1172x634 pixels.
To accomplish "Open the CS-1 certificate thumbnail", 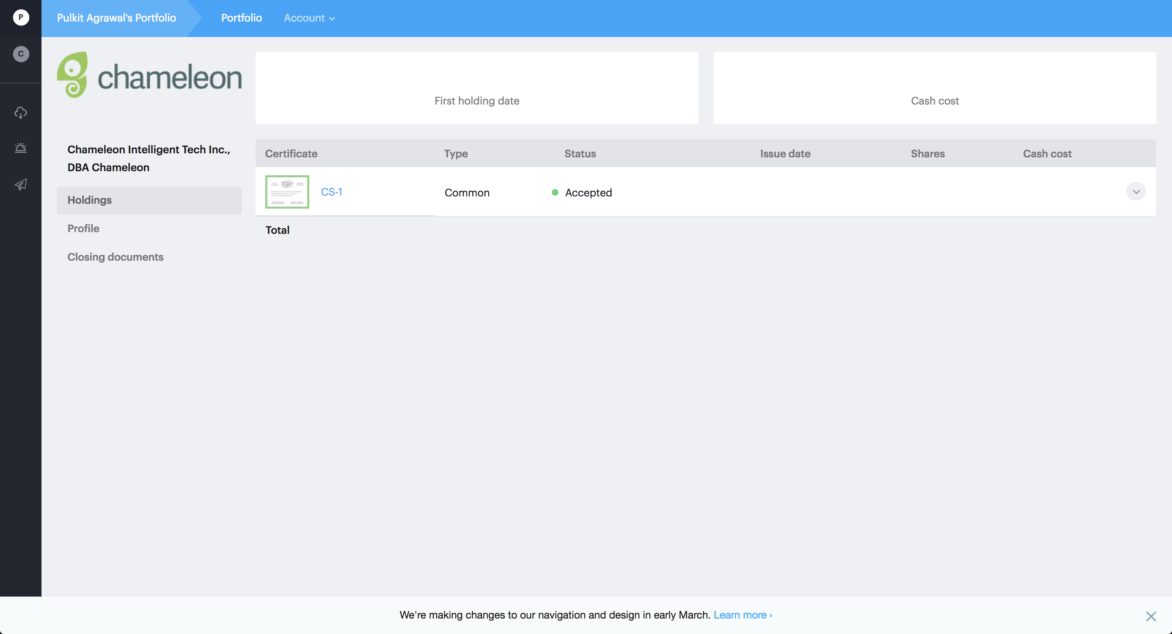I will 287,192.
